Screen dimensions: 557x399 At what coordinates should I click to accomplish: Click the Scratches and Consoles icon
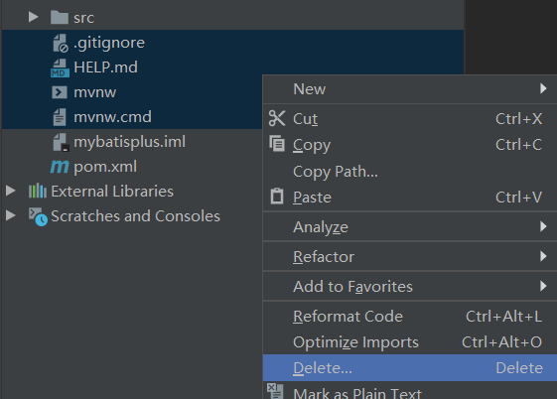pyautogui.click(x=38, y=216)
